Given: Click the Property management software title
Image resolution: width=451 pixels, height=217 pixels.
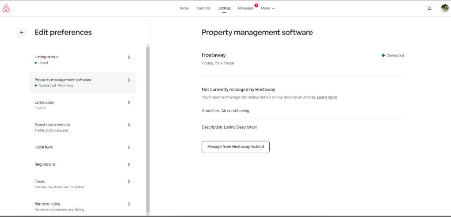Looking at the screenshot, I should [x=257, y=32].
